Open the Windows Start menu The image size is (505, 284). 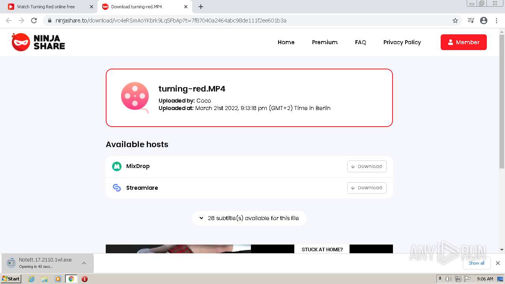pos(11,279)
